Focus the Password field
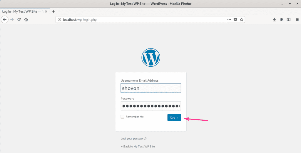The width and height of the screenshot is (301, 153). coord(151,106)
